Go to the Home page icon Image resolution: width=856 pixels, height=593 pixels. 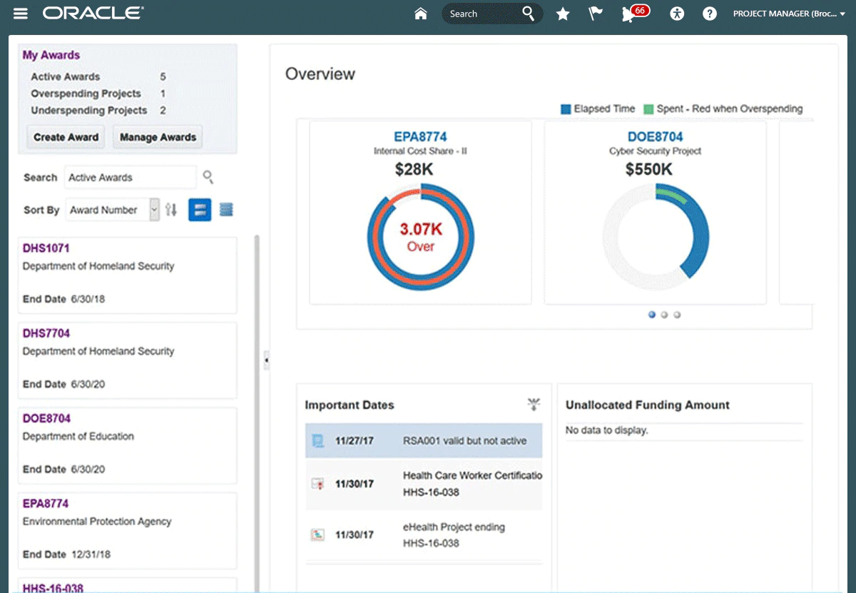coord(421,14)
